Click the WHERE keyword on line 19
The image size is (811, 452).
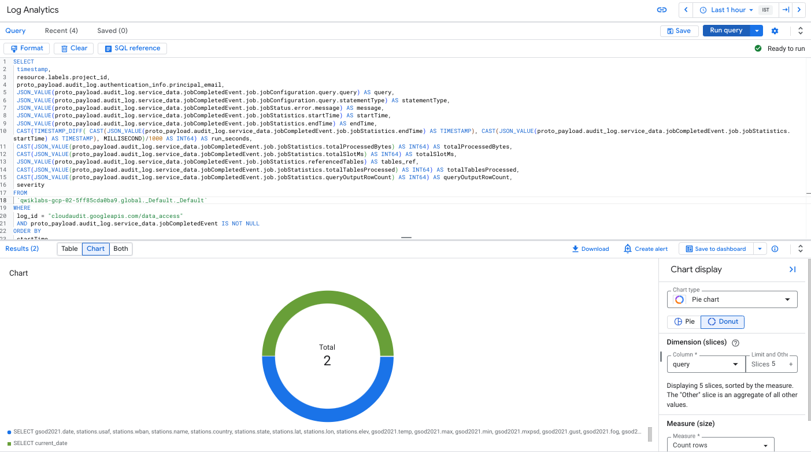tap(22, 208)
